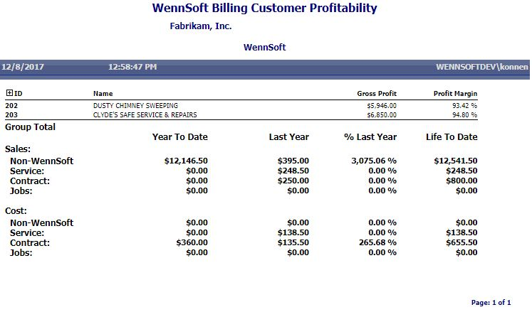Click the 12:58:47 PM timestamp

(x=132, y=68)
